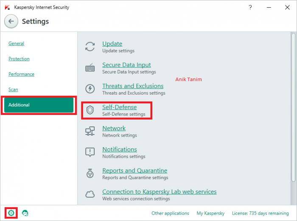
Task: Click the Threats and Exclusions lightning icon
Action: pyautogui.click(x=90, y=89)
